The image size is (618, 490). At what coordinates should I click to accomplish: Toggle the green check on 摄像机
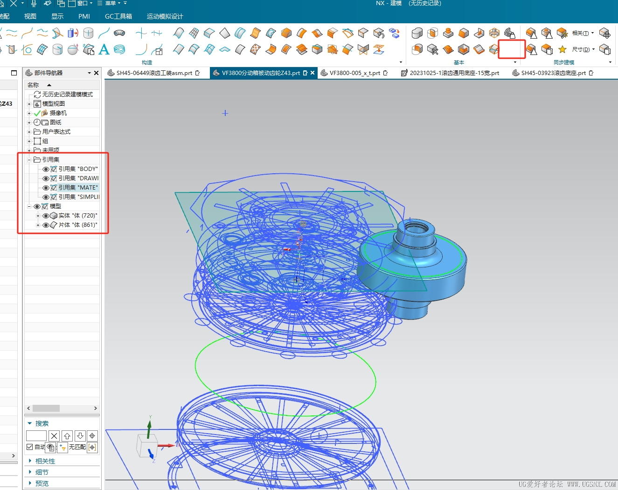pyautogui.click(x=37, y=113)
